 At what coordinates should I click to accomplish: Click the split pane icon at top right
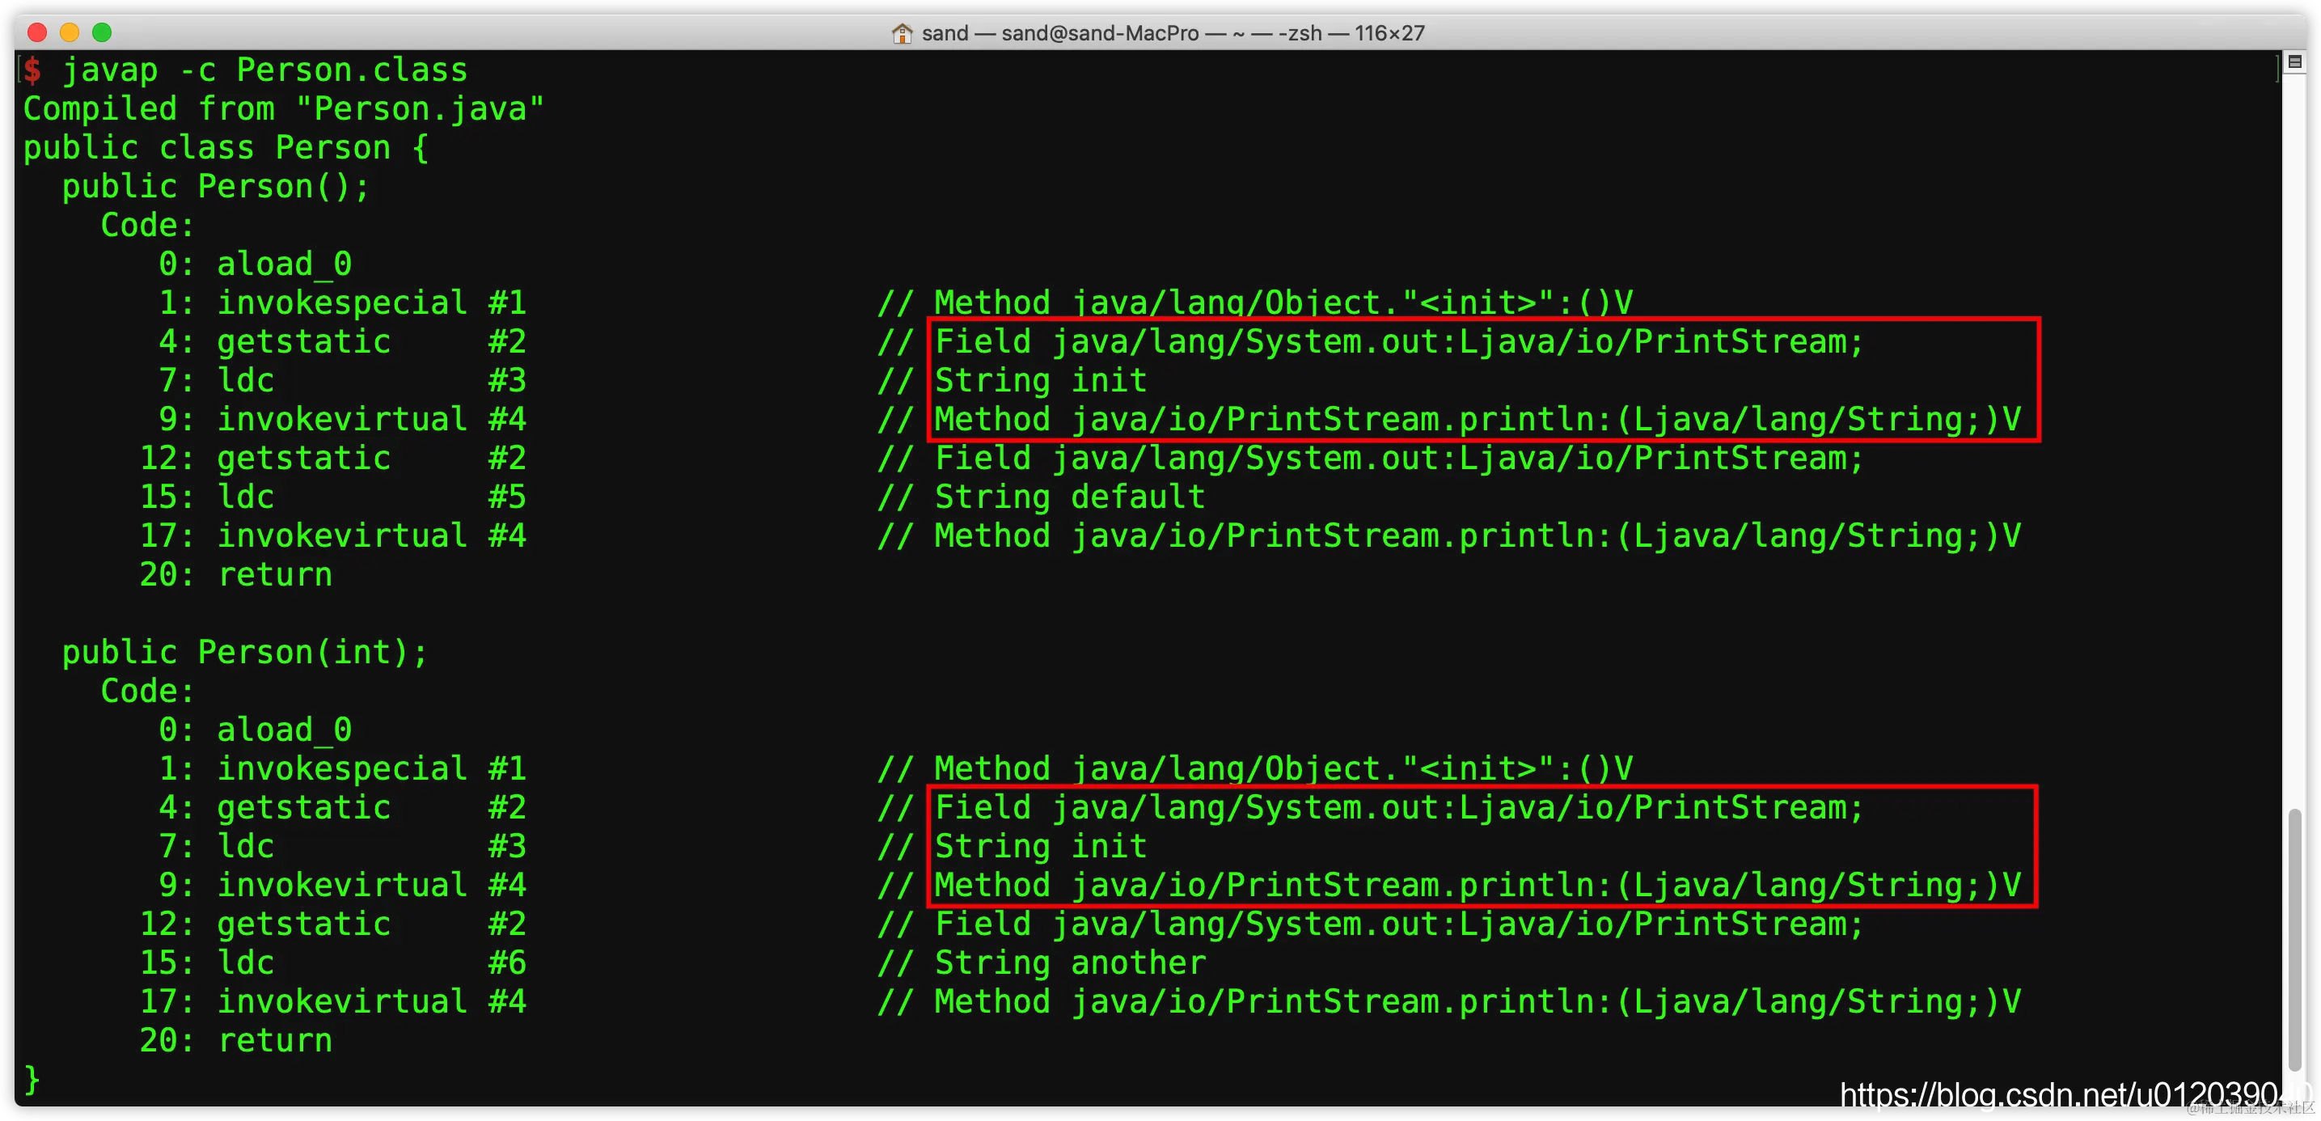click(x=2295, y=62)
